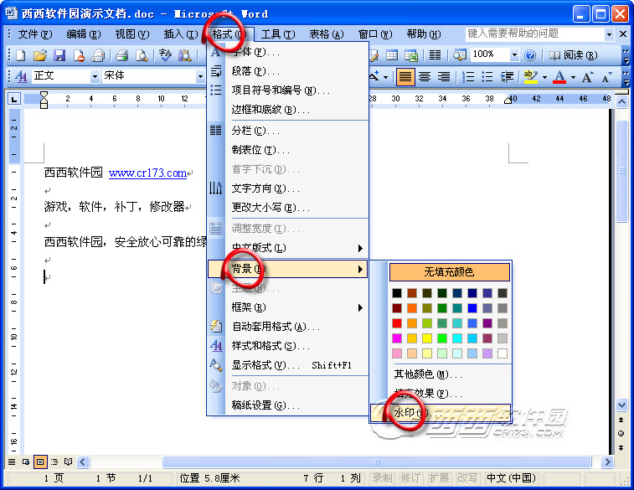Open the 插入 menu
The image size is (634, 490).
pos(180,34)
